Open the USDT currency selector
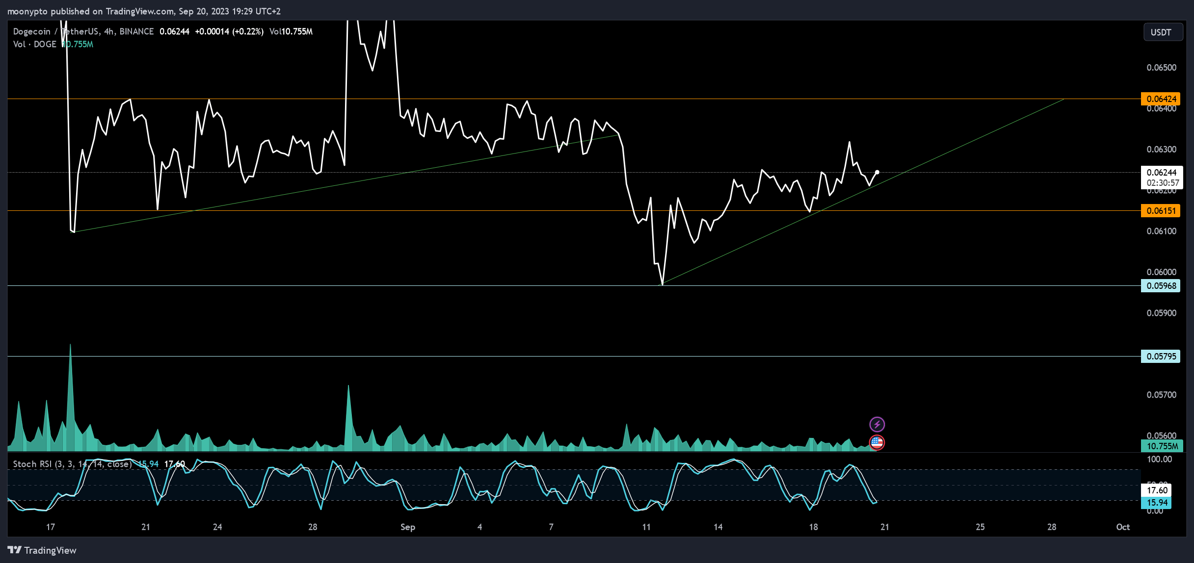 coord(1163,32)
